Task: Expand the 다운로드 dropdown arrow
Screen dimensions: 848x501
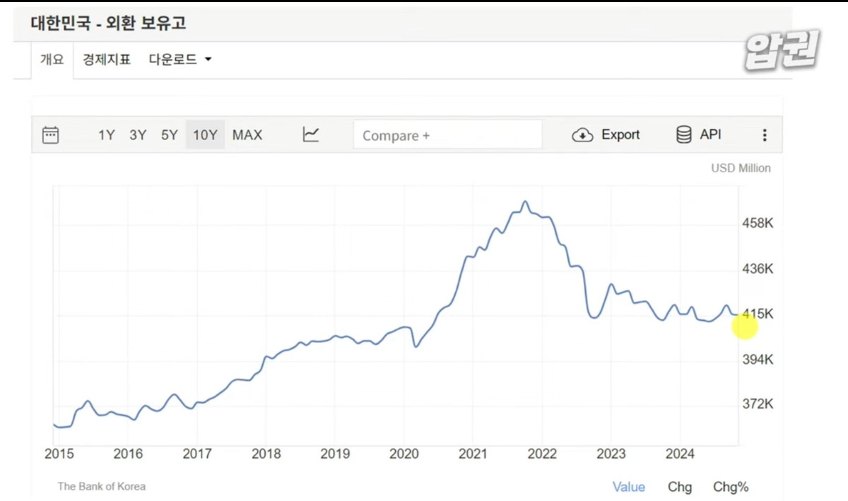Action: click(208, 59)
